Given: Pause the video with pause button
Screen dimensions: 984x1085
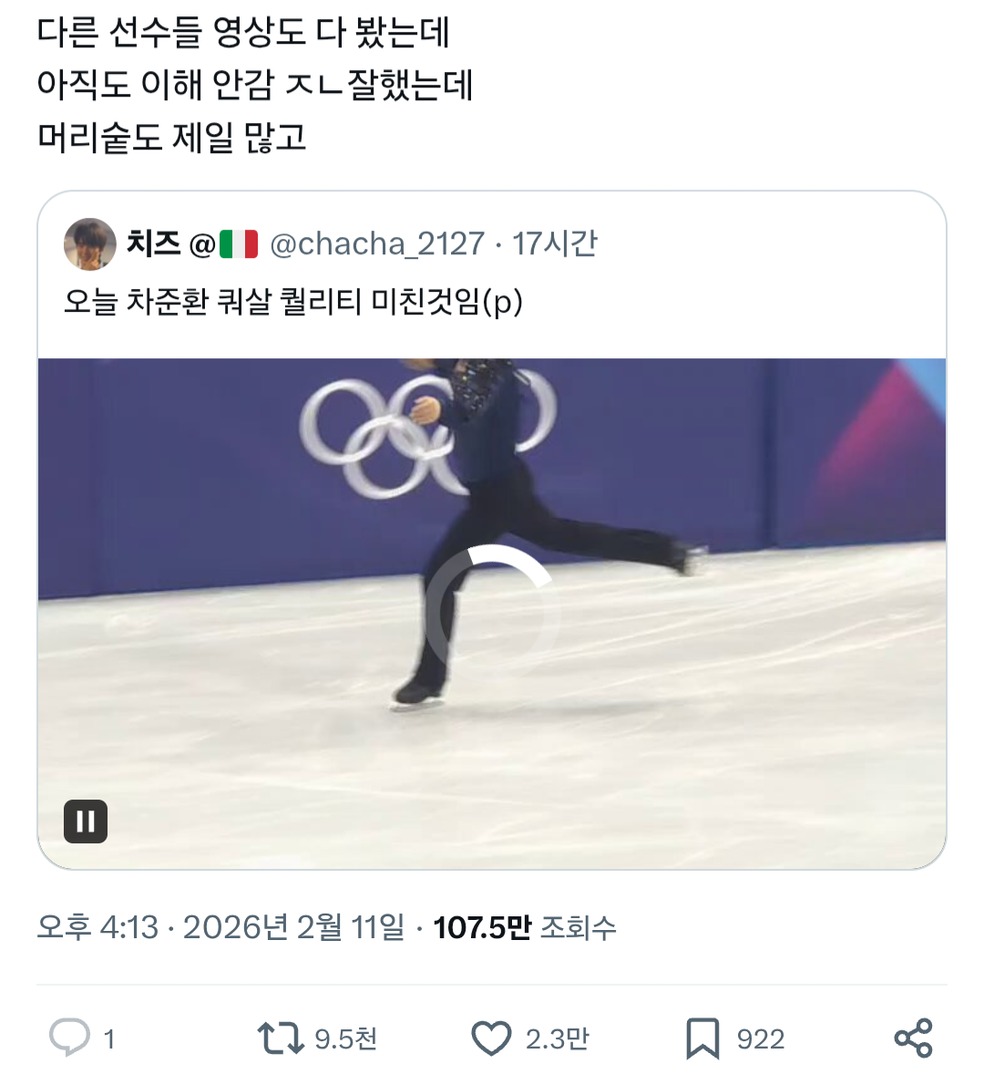Looking at the screenshot, I should click(86, 821).
